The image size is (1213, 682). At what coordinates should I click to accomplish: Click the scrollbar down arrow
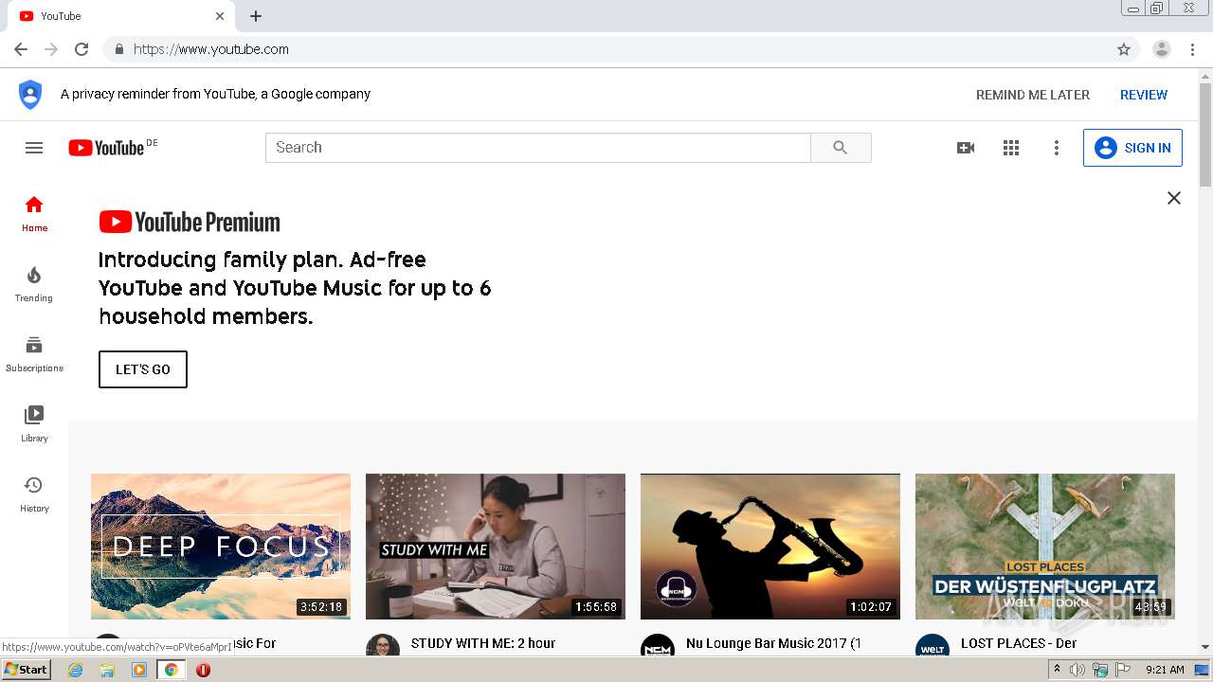(x=1205, y=647)
